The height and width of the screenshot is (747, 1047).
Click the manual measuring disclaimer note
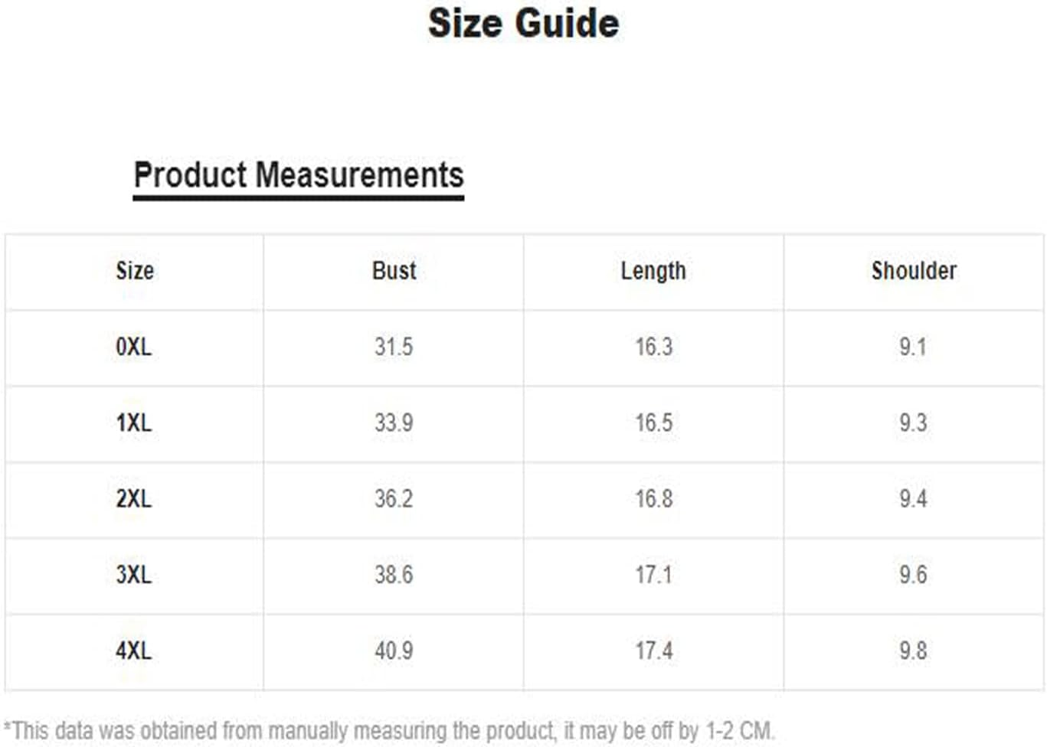[x=389, y=730]
